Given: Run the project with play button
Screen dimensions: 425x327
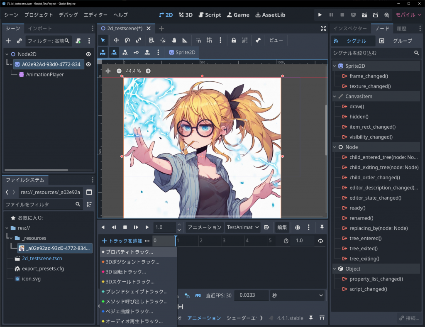Looking at the screenshot, I should coord(320,15).
